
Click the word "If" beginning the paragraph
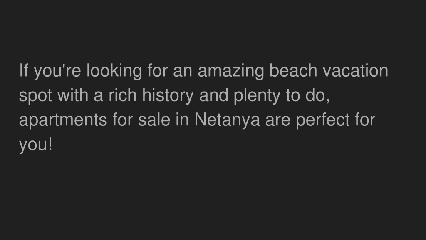click(x=24, y=70)
